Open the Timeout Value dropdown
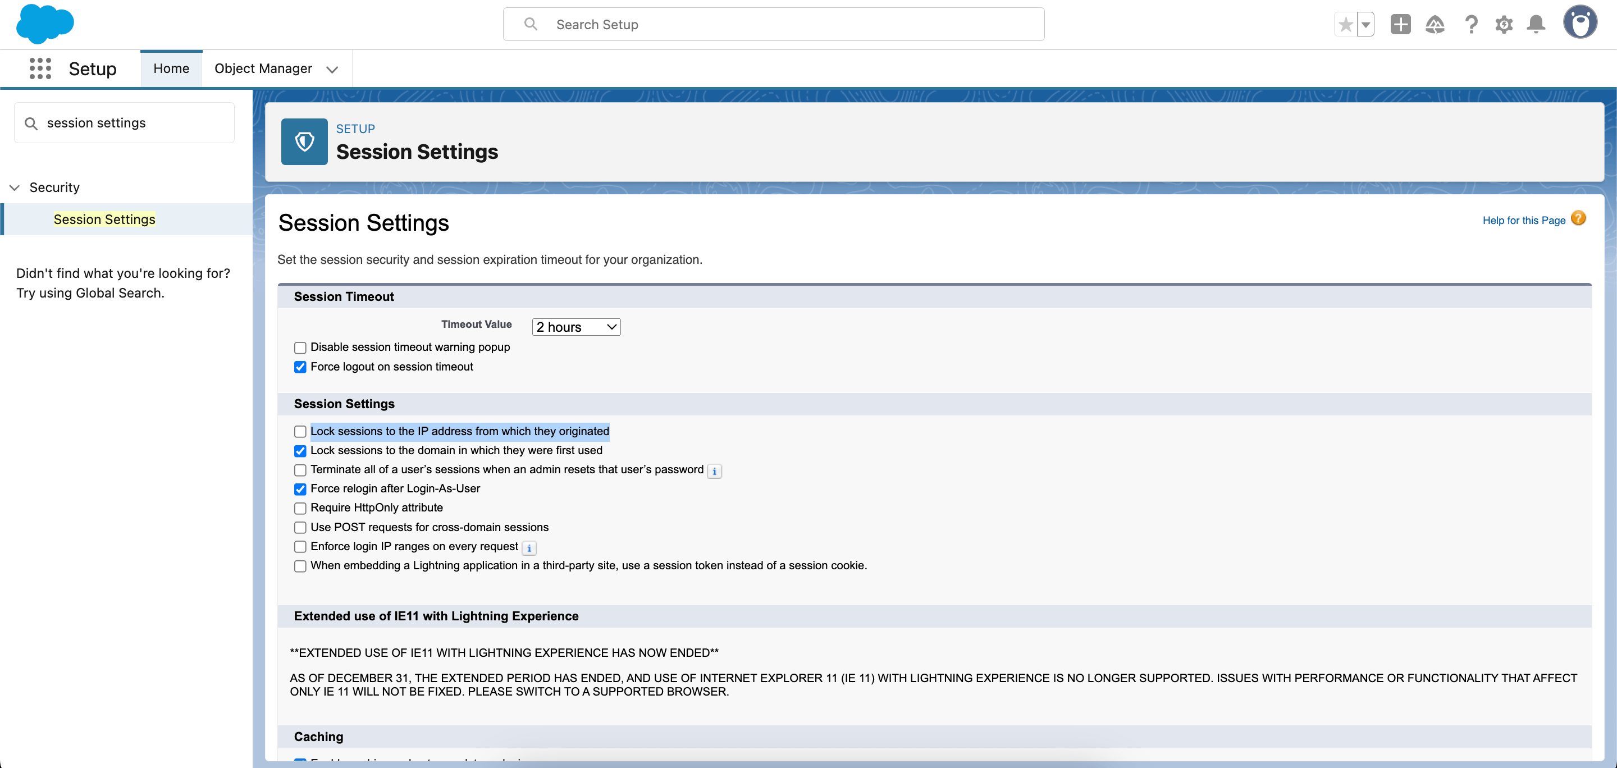This screenshot has height=768, width=1617. coord(575,327)
